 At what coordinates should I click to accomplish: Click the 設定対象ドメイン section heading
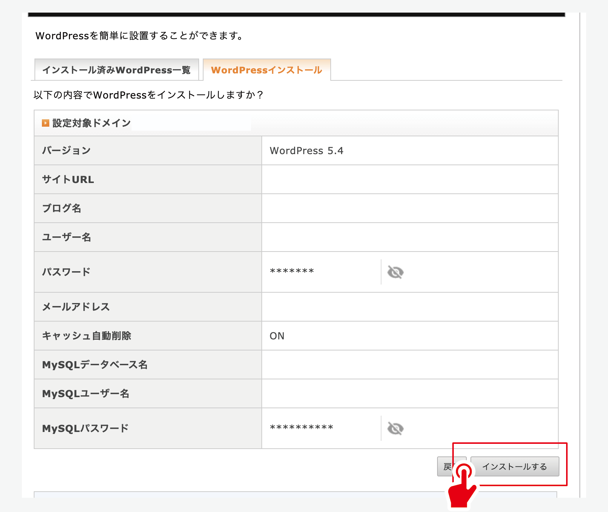coord(92,123)
